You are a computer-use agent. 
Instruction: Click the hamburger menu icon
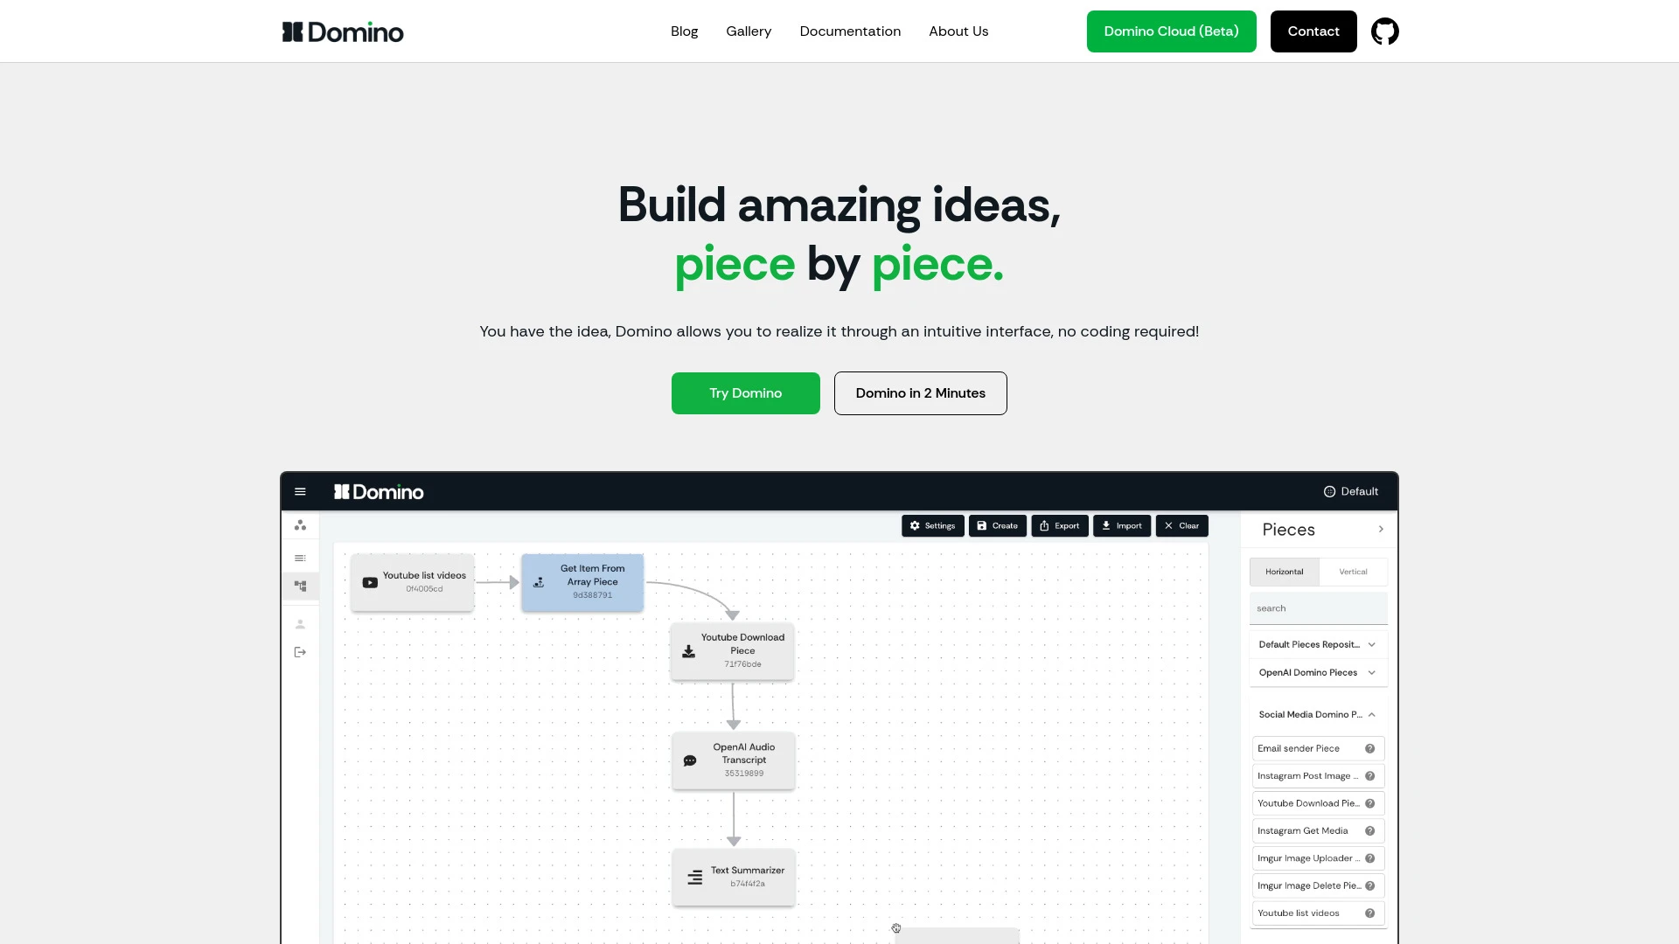point(299,491)
